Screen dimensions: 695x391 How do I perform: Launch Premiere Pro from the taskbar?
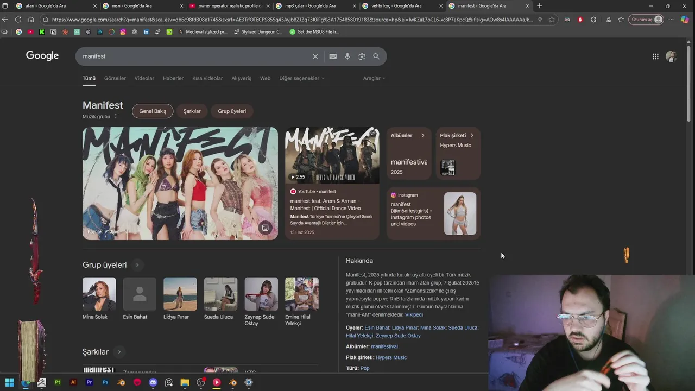[x=90, y=382]
